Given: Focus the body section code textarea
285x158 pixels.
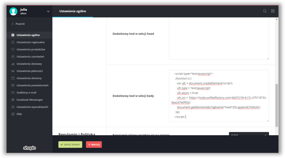Looking at the screenshot, I should 219,96.
